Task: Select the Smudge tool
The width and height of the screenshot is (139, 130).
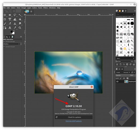Action: point(20,24)
